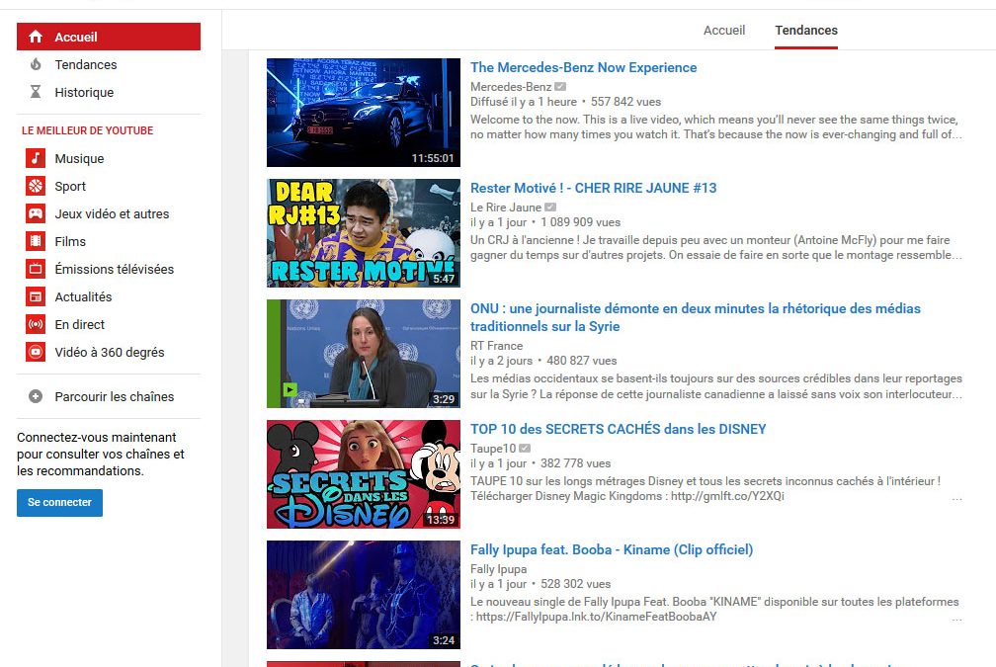Click the En direct broadcast icon
The width and height of the screenshot is (996, 667).
(x=36, y=324)
